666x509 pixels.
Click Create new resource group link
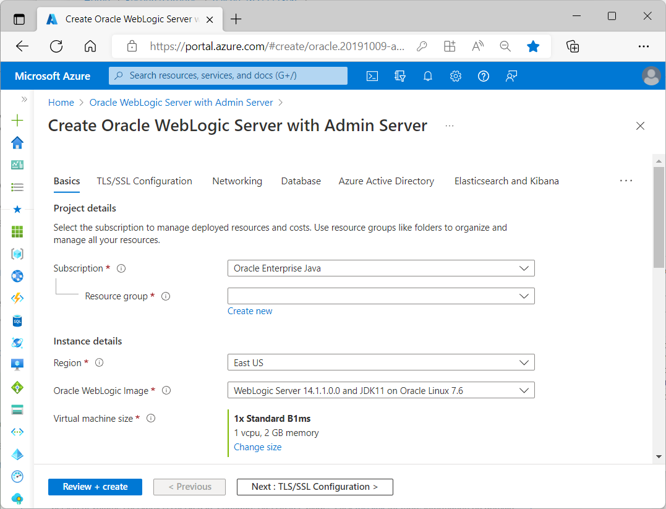tap(250, 311)
